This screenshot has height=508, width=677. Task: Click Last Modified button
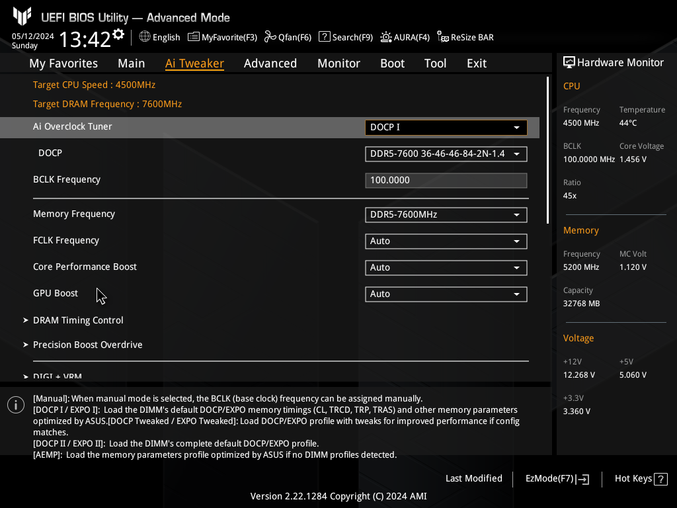(473, 478)
